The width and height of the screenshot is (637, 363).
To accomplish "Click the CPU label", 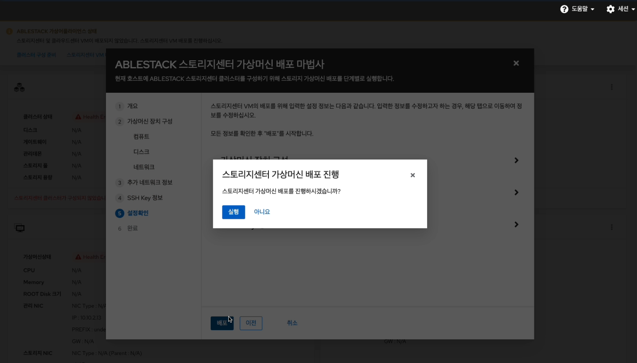I will [29, 270].
